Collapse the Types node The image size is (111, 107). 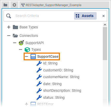pos(21,50)
